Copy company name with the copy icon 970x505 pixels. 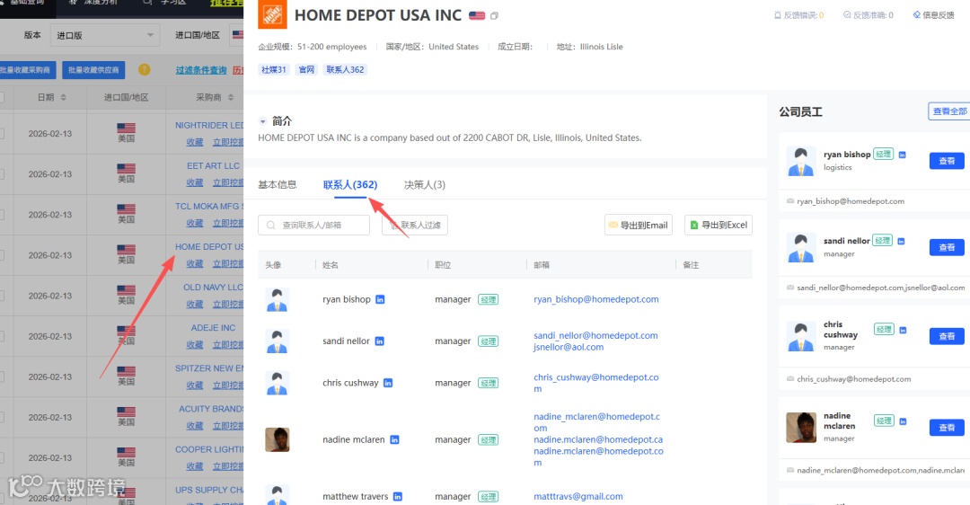(x=494, y=16)
